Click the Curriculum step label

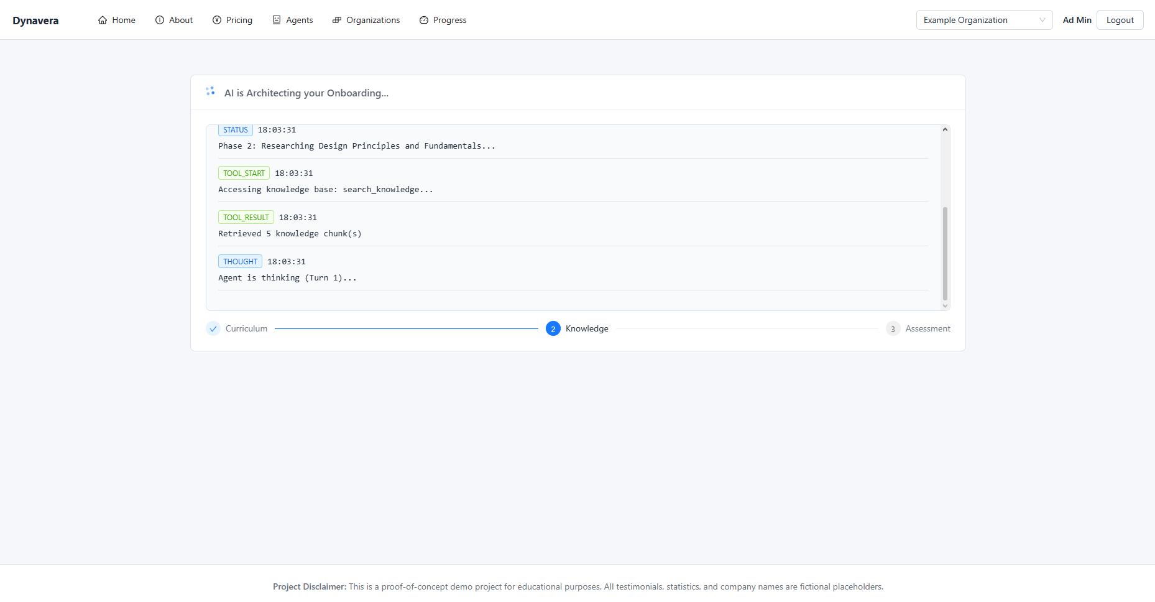(246, 328)
